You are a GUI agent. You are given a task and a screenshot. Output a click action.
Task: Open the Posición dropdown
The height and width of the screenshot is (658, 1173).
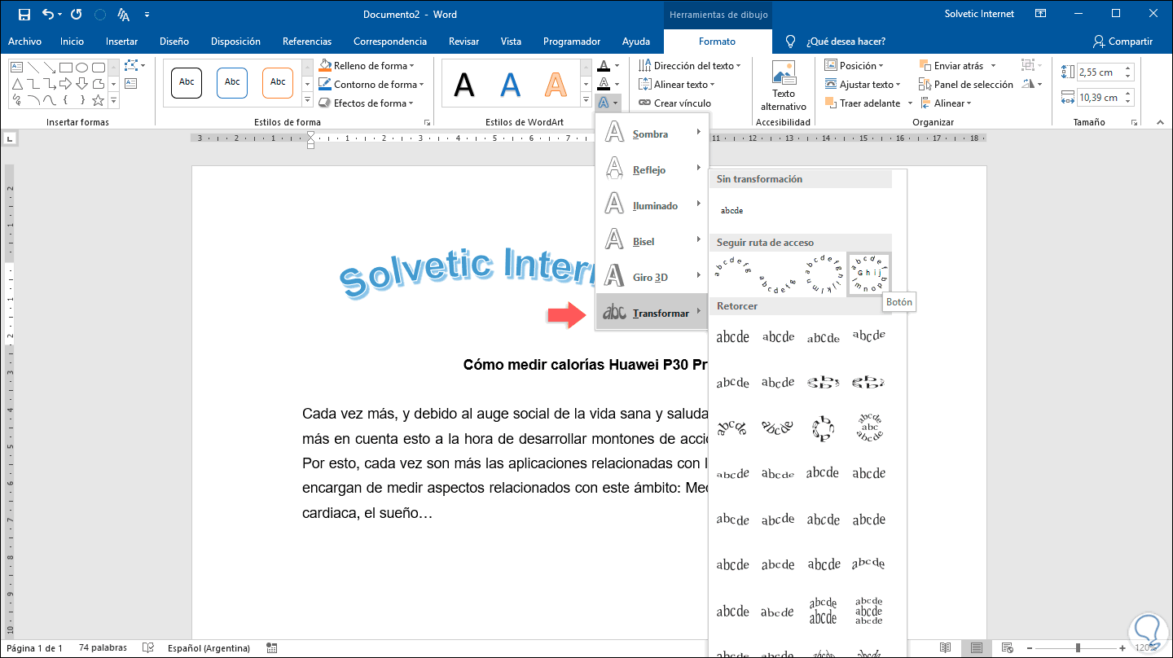point(854,65)
